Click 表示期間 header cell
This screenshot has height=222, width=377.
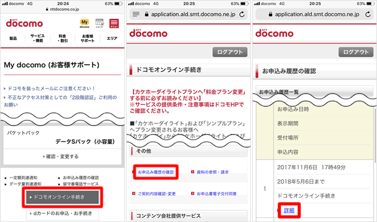pyautogui.click(x=287, y=124)
